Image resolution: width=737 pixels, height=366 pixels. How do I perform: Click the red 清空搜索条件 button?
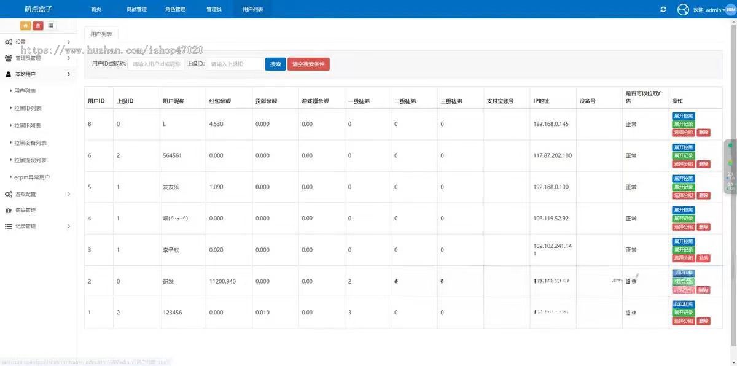pyautogui.click(x=308, y=64)
